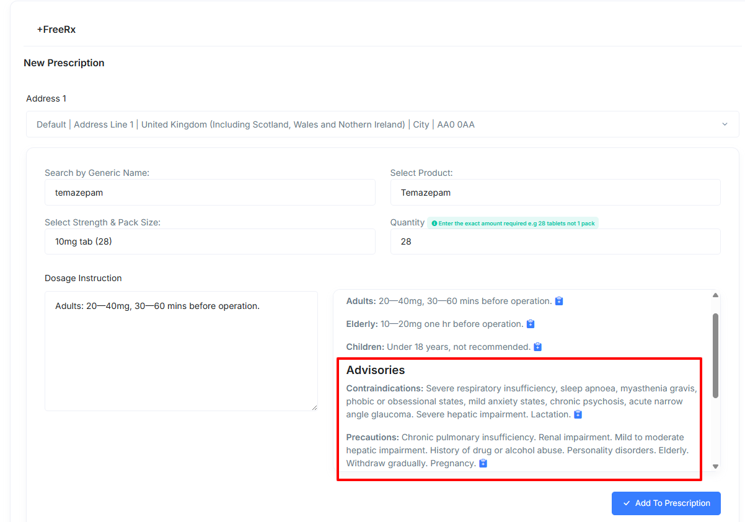Click the info icon beside Quantity hint
The image size is (745, 522).
[x=434, y=224]
